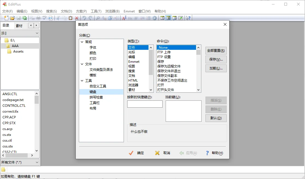The height and width of the screenshot is (179, 305).
Task: Open the 所有文件 (*.*) filter dropdown
Action: point(37,162)
